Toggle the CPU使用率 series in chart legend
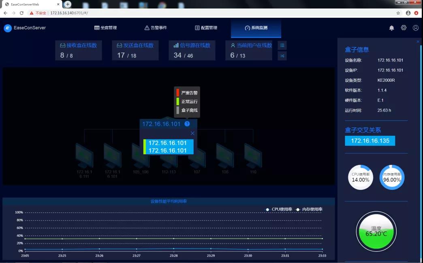Viewport: 423px width, 263px height. point(279,209)
